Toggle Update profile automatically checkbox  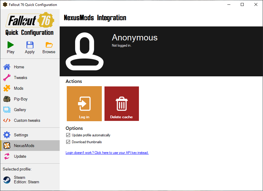point(68,135)
